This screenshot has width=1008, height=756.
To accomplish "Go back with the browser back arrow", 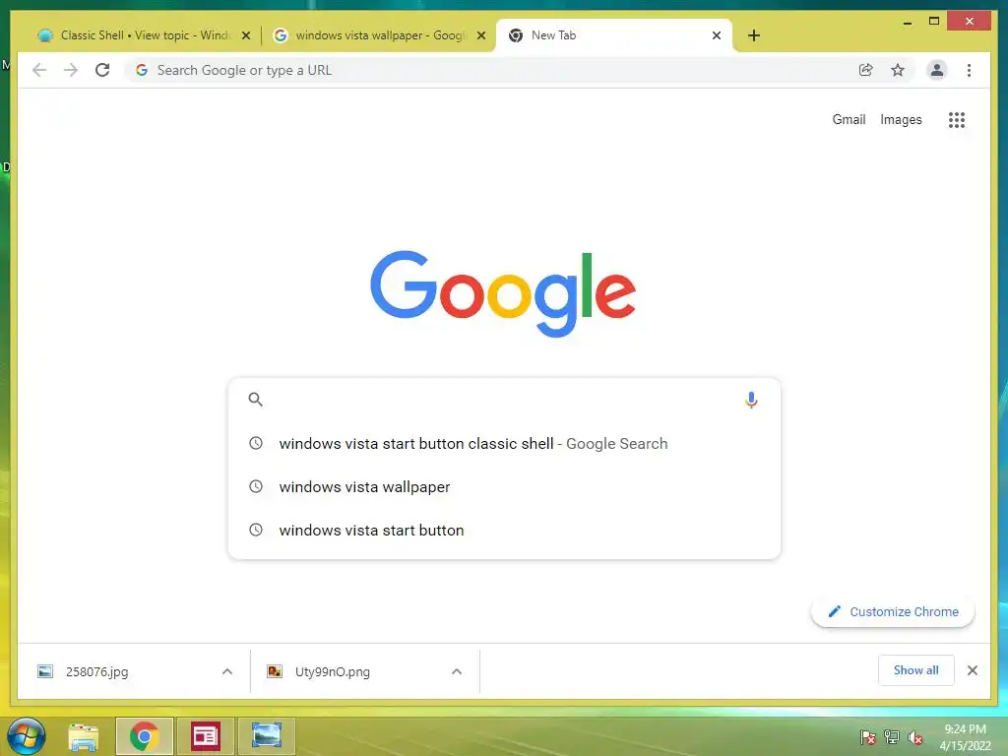I will 39,70.
